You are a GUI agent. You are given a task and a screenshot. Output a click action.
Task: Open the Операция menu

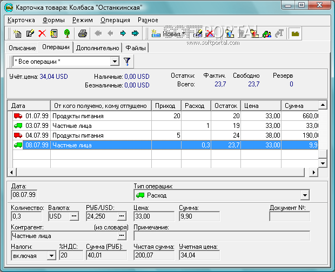(x=115, y=20)
